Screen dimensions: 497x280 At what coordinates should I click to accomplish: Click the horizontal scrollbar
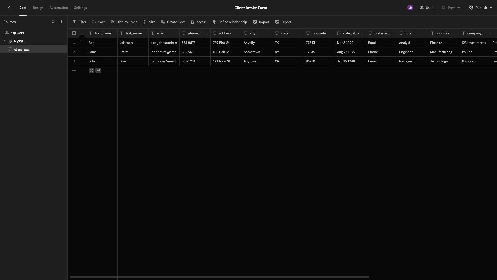coord(219,277)
